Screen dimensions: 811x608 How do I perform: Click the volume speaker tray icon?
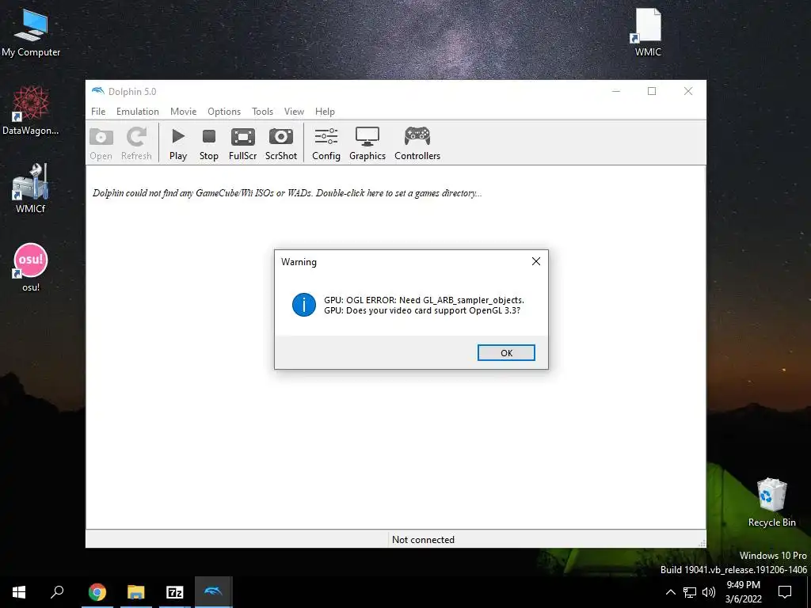tap(709, 592)
